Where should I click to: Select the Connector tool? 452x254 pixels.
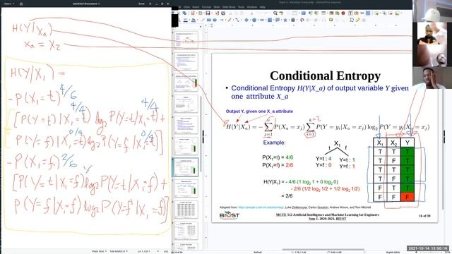click(237, 20)
